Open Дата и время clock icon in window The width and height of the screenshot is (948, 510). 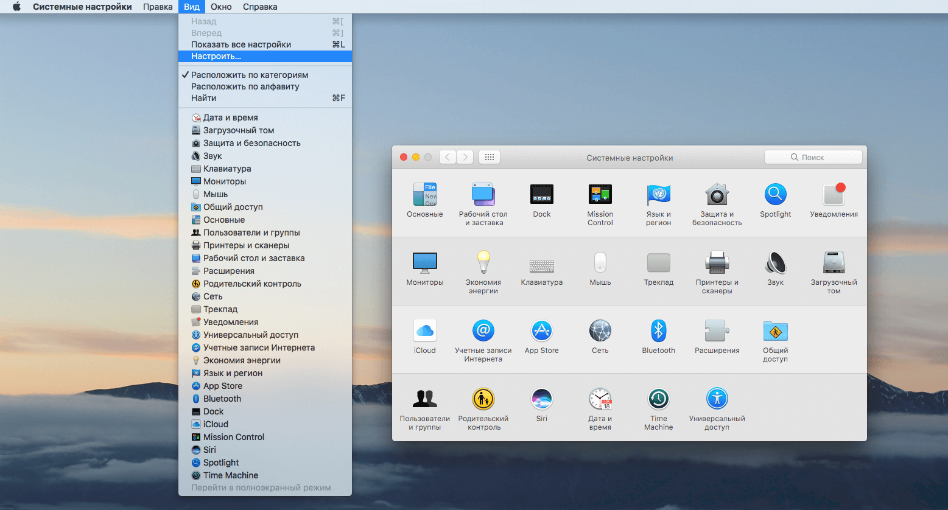(x=600, y=399)
